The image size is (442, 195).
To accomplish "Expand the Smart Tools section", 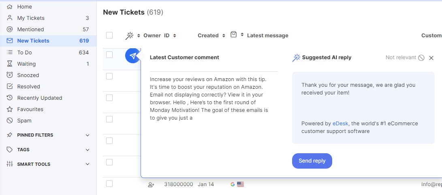I will (x=48, y=164).
